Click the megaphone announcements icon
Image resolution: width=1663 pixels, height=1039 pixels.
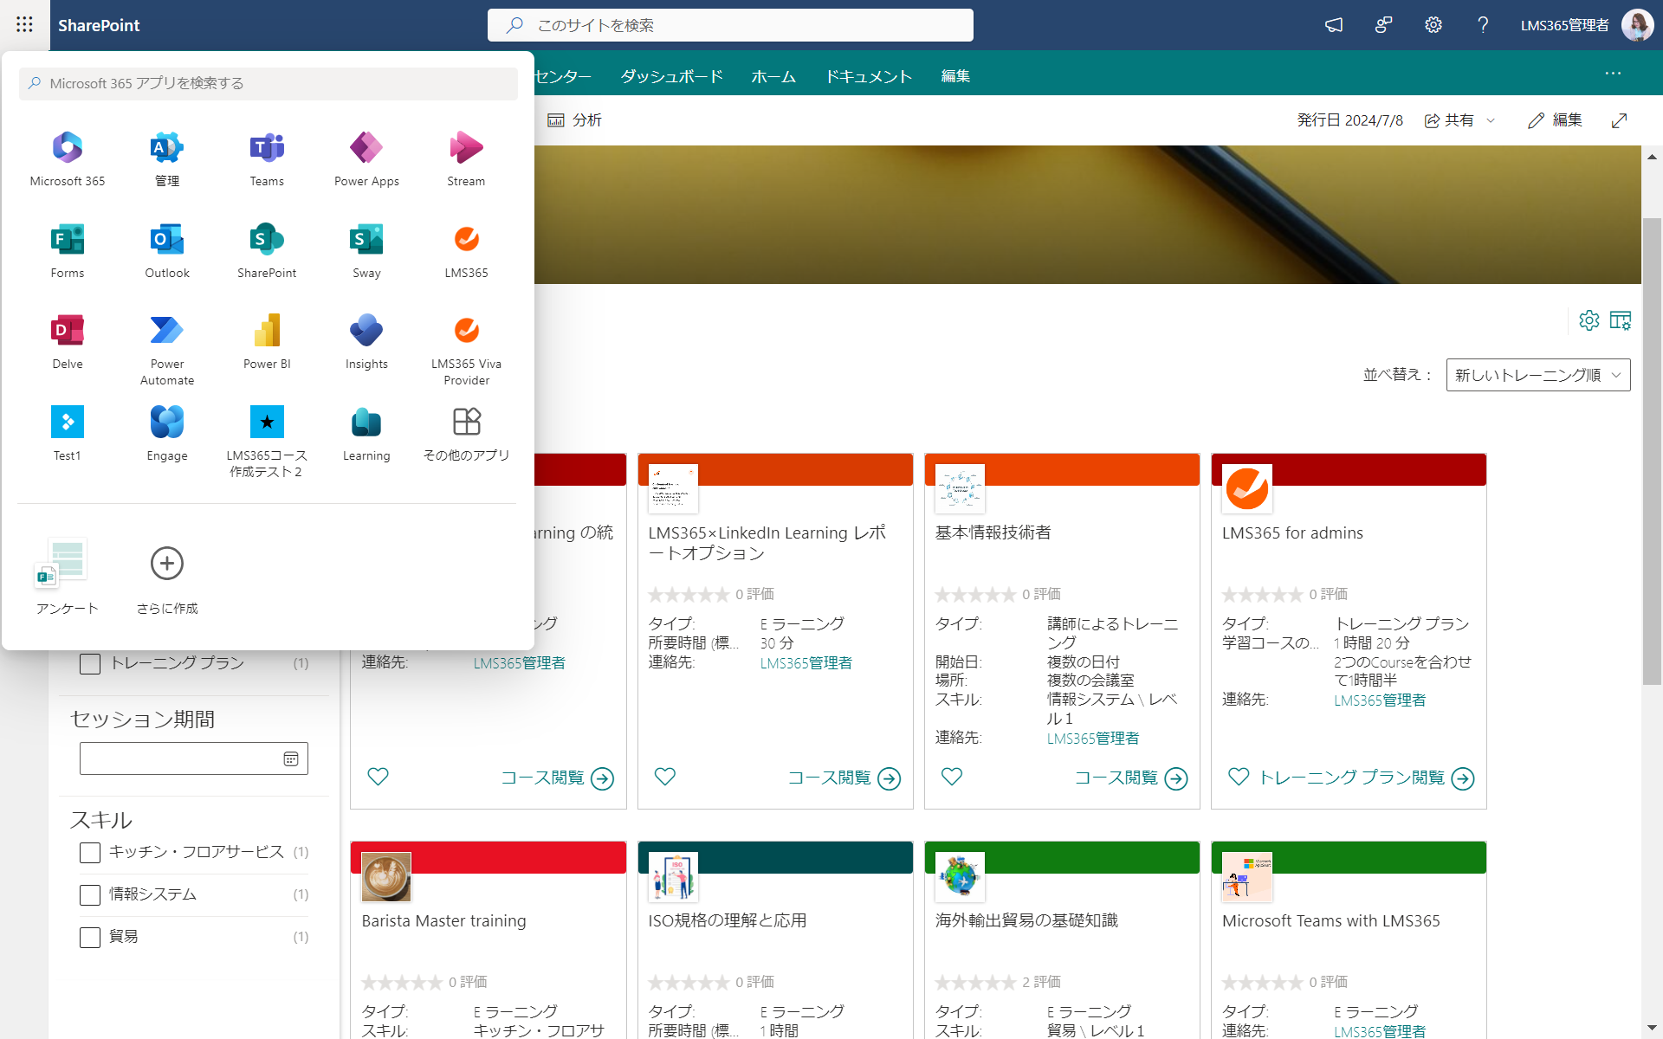pos(1334,25)
